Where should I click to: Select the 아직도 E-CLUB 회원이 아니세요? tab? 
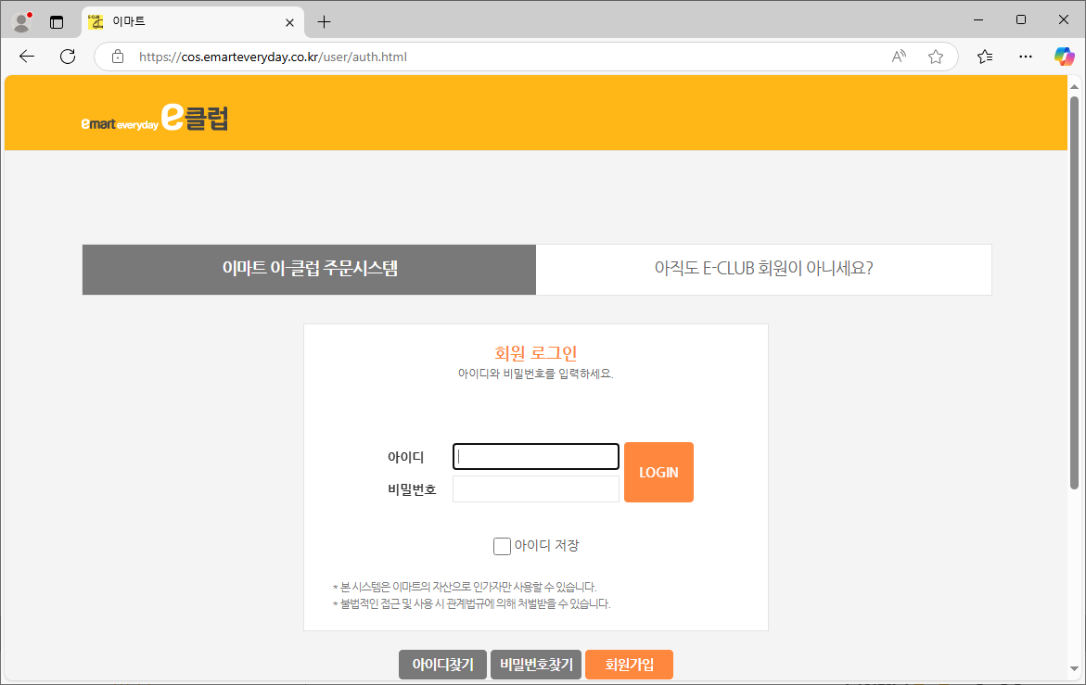coord(764,269)
